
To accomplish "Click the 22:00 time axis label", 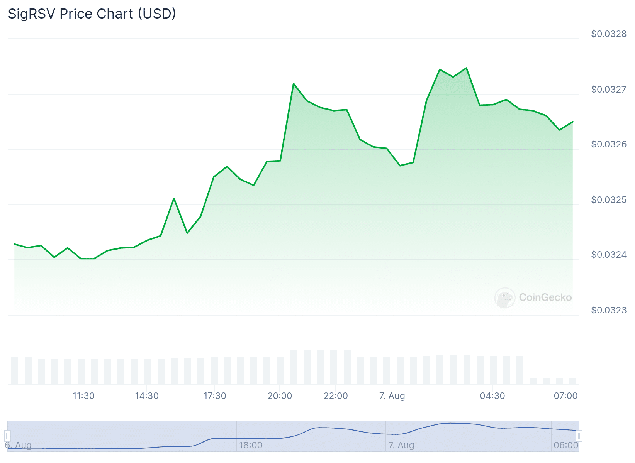I will coord(336,396).
